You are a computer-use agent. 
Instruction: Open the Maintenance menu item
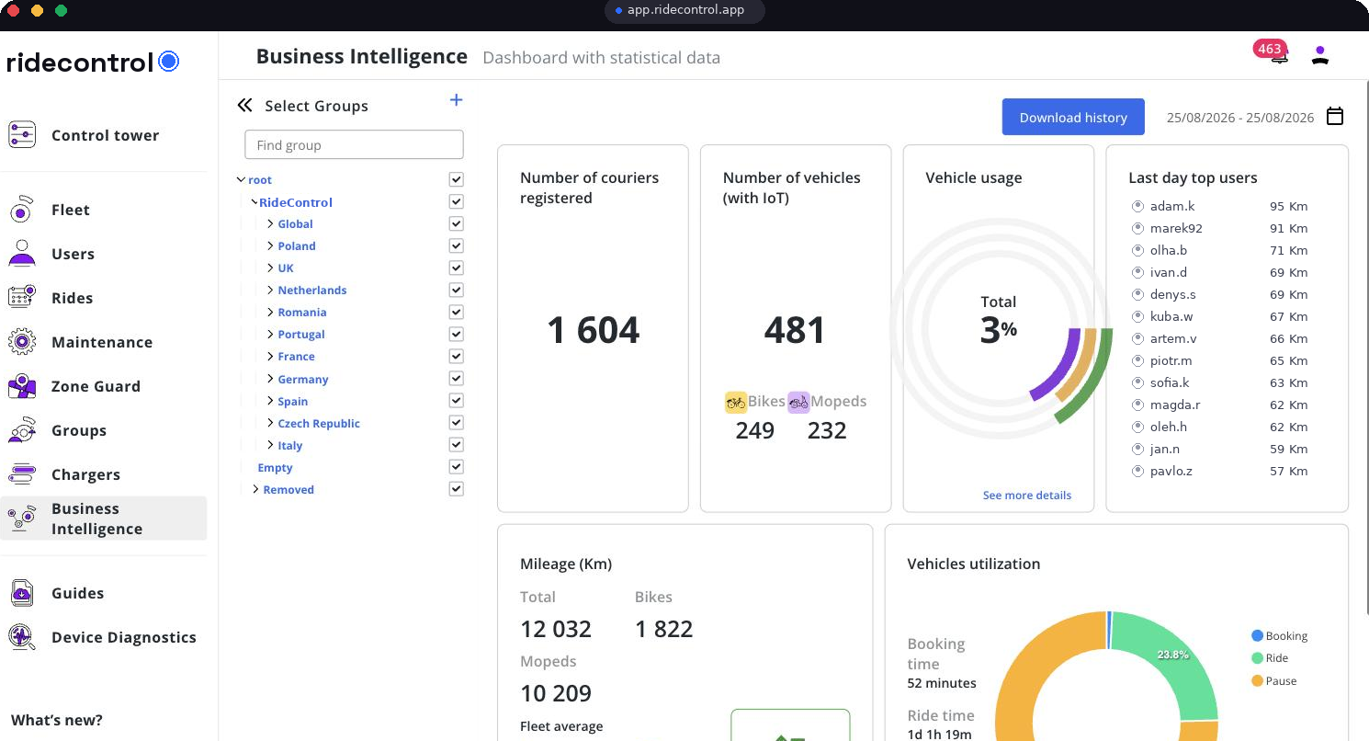tap(102, 342)
